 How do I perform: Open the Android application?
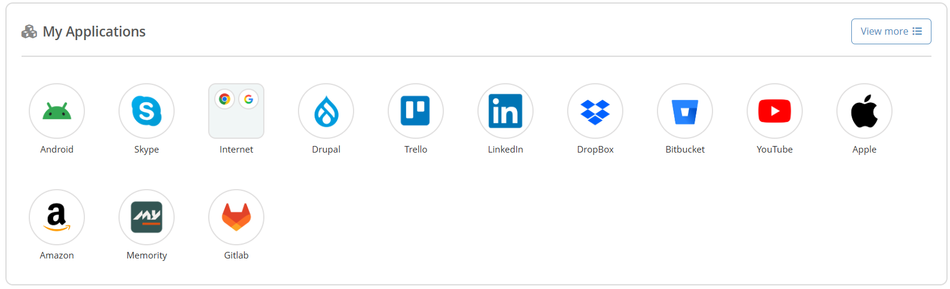pyautogui.click(x=57, y=111)
